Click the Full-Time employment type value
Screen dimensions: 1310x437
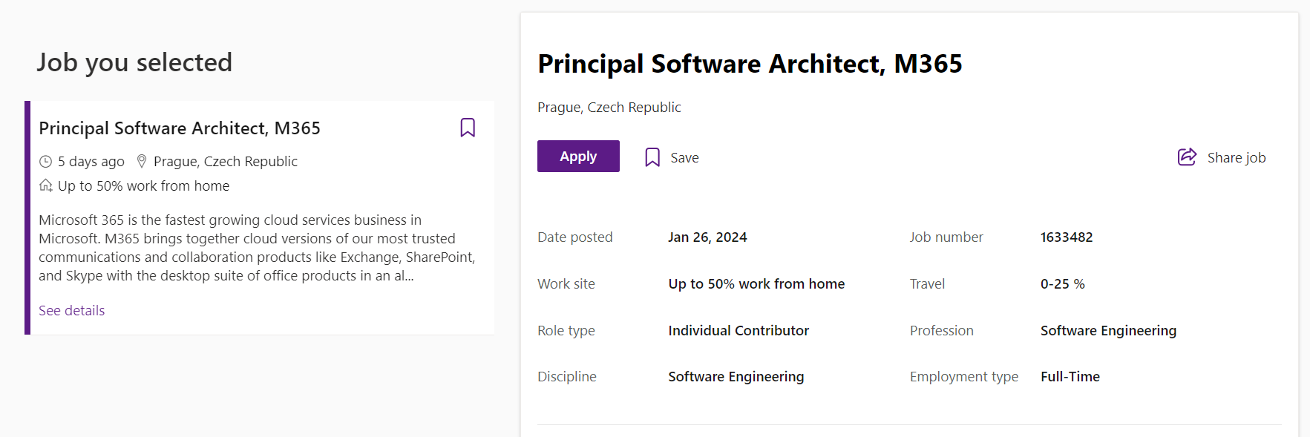coord(1070,377)
